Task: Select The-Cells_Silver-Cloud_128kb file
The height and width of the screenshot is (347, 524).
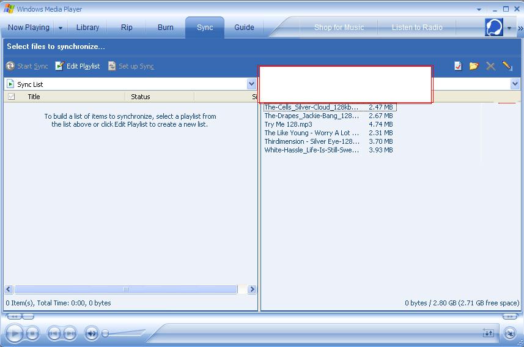Action: (x=330, y=107)
